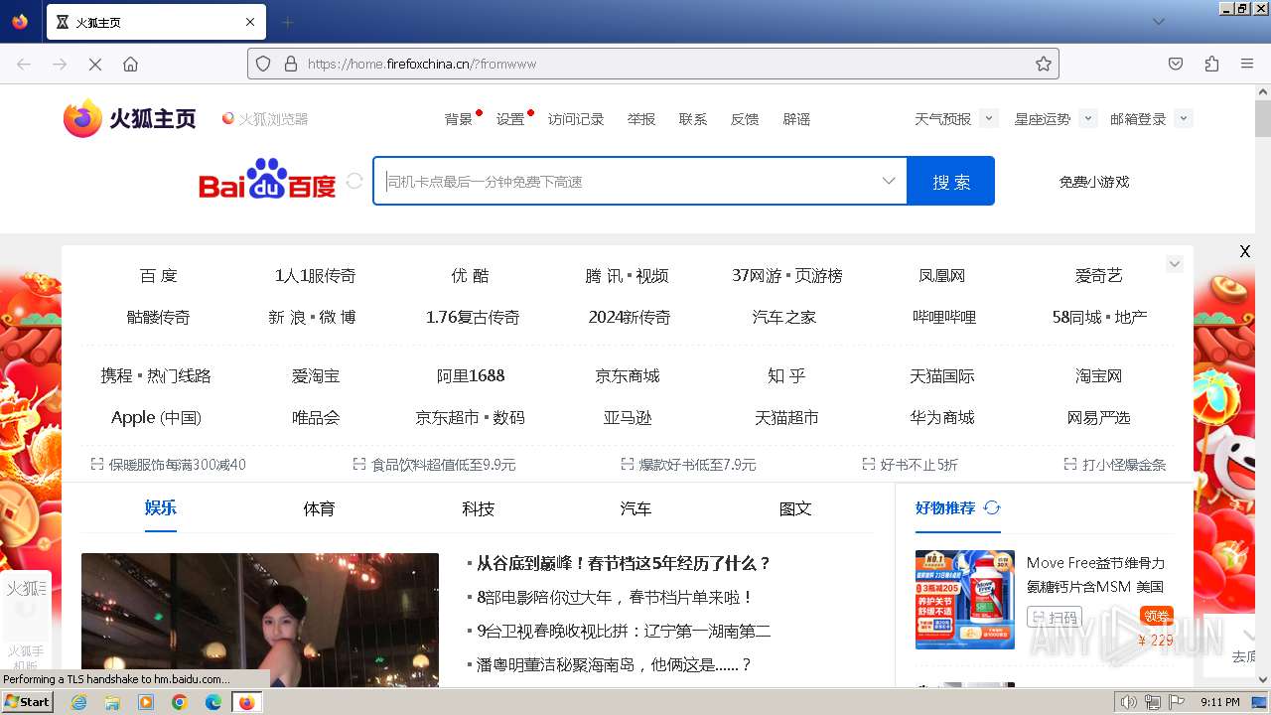
Task: Click the shield tracking protection icon
Action: click(263, 64)
